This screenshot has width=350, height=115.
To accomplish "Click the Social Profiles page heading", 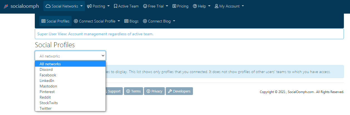I will tap(55, 45).
